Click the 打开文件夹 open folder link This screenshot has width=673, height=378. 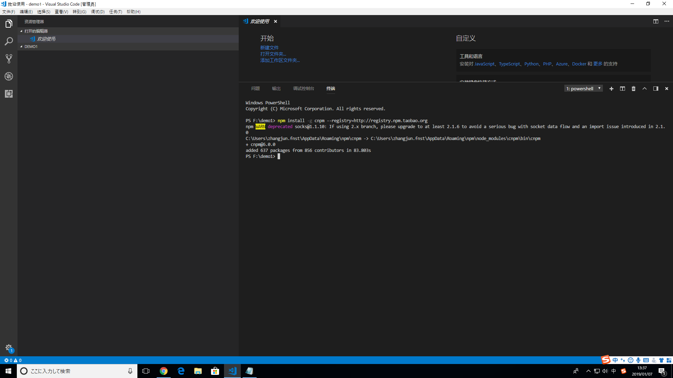pos(273,54)
